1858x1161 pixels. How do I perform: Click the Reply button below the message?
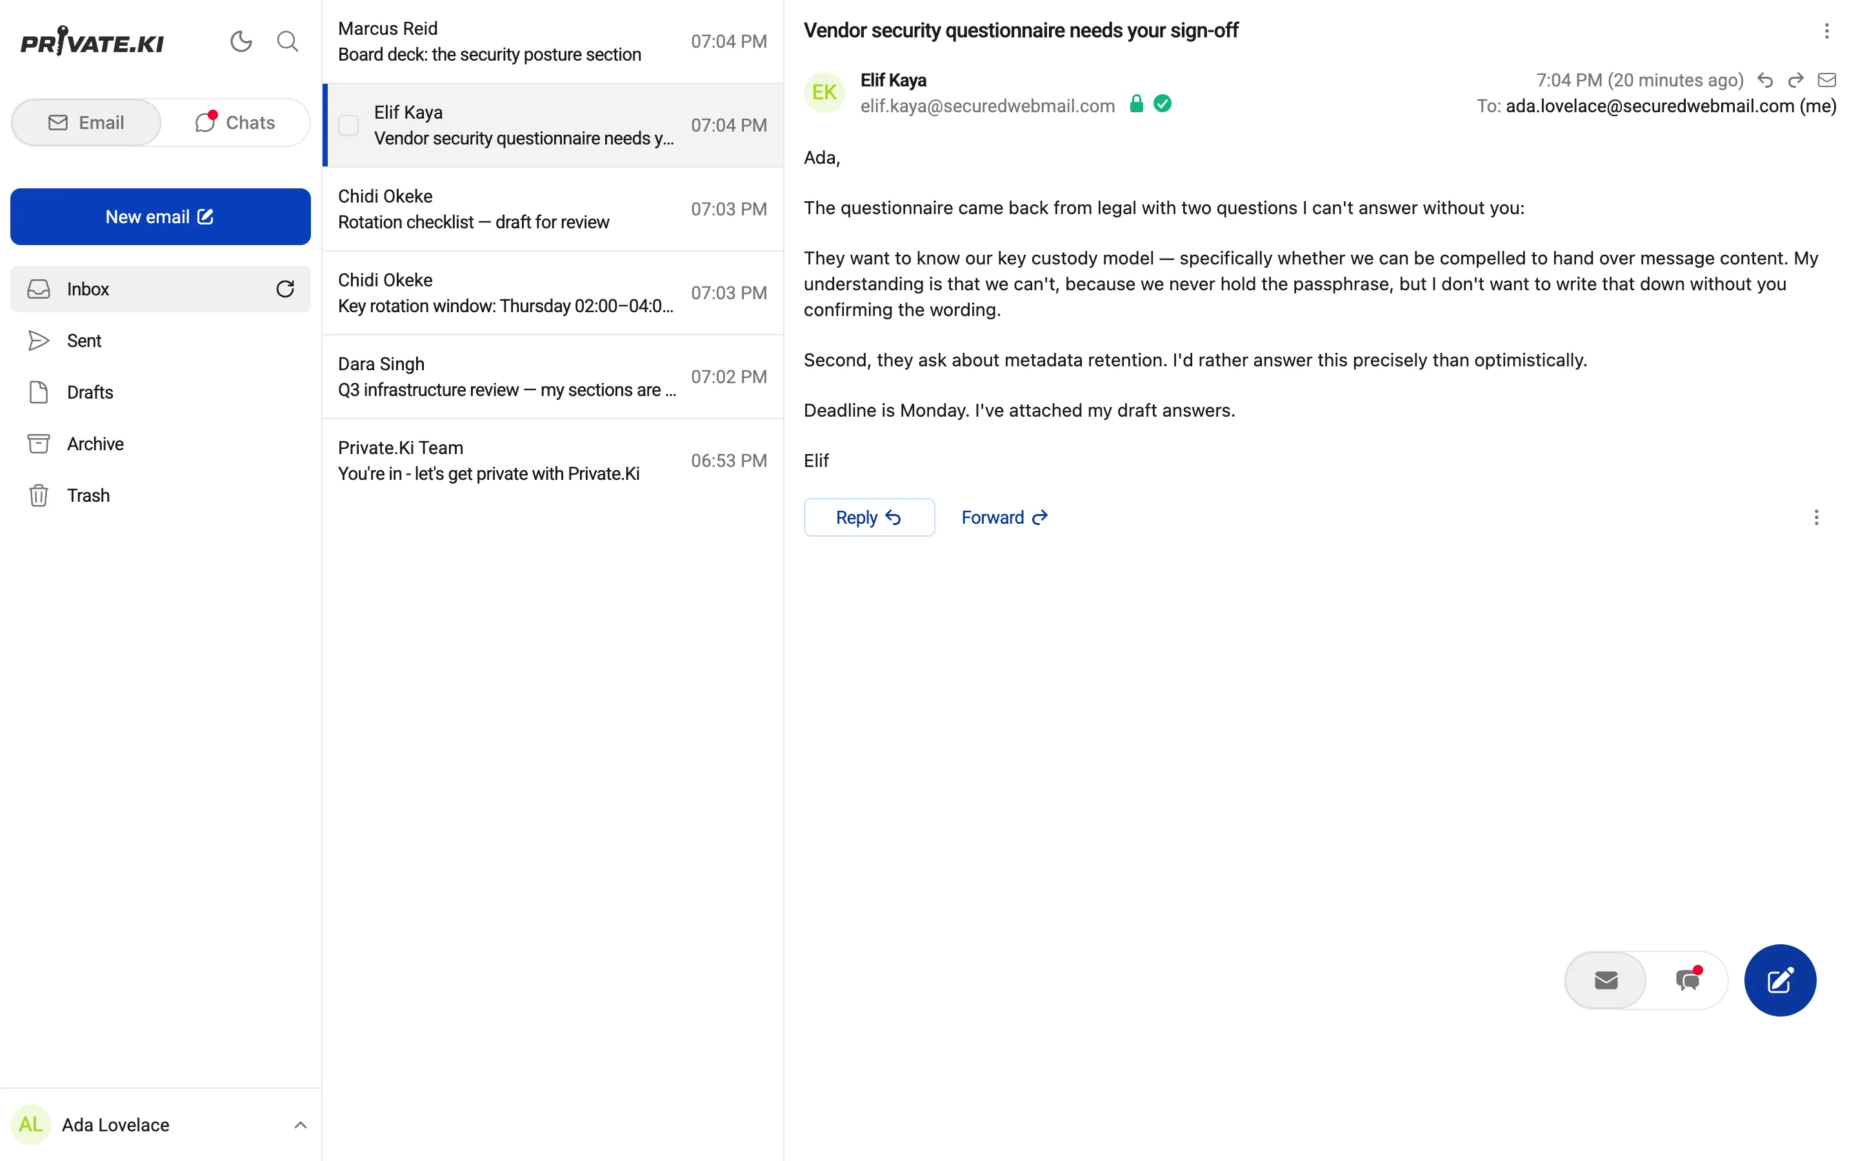869,517
